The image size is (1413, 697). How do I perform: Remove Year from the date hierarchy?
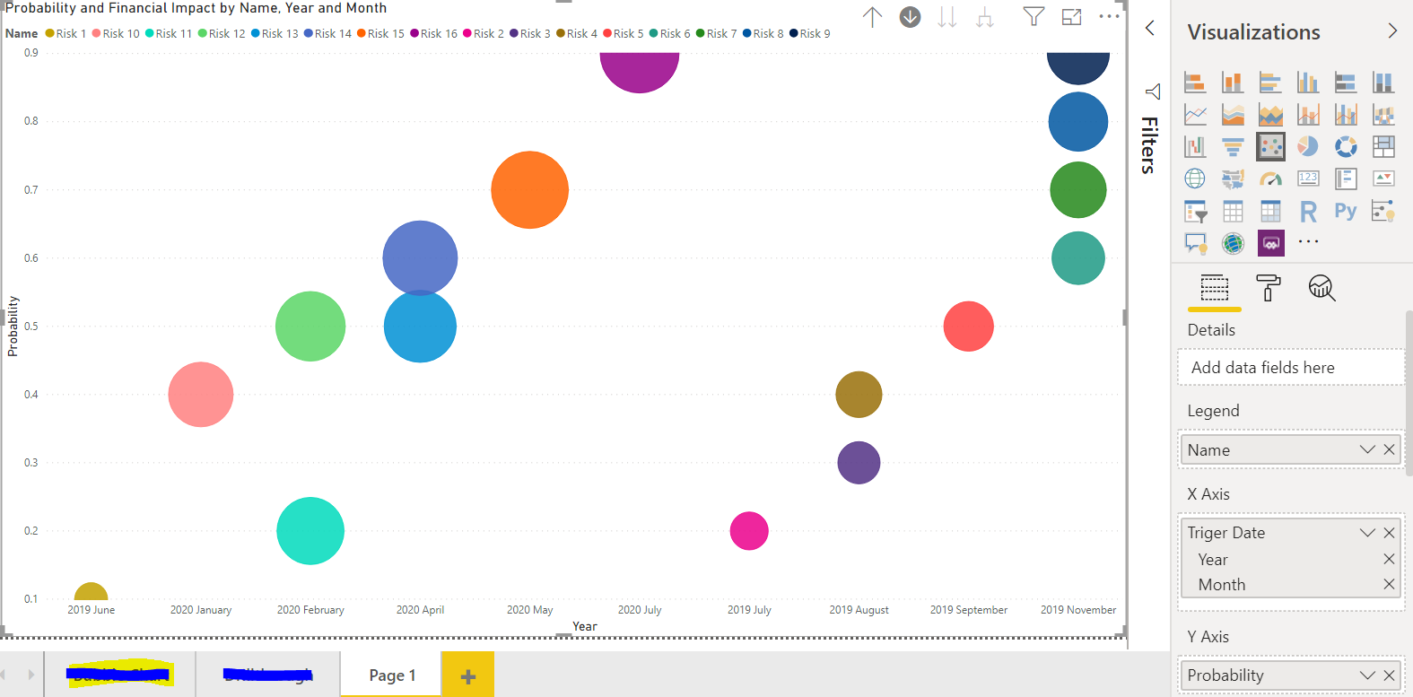pyautogui.click(x=1389, y=559)
